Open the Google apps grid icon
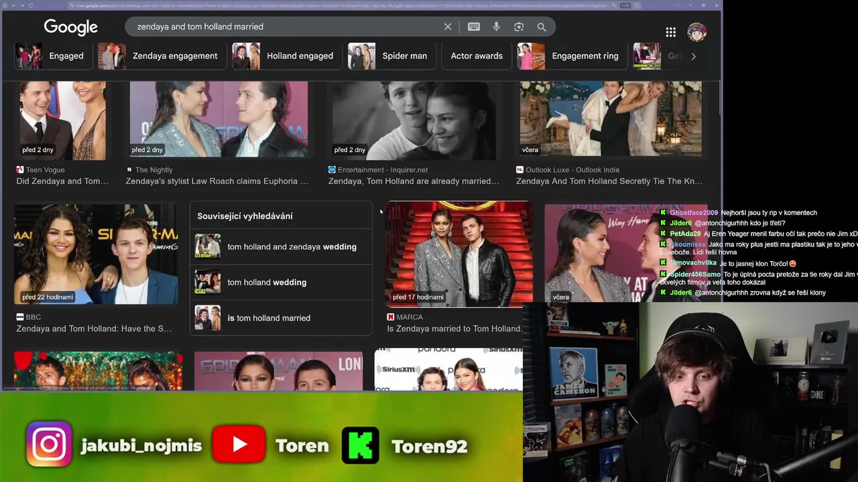 point(670,32)
